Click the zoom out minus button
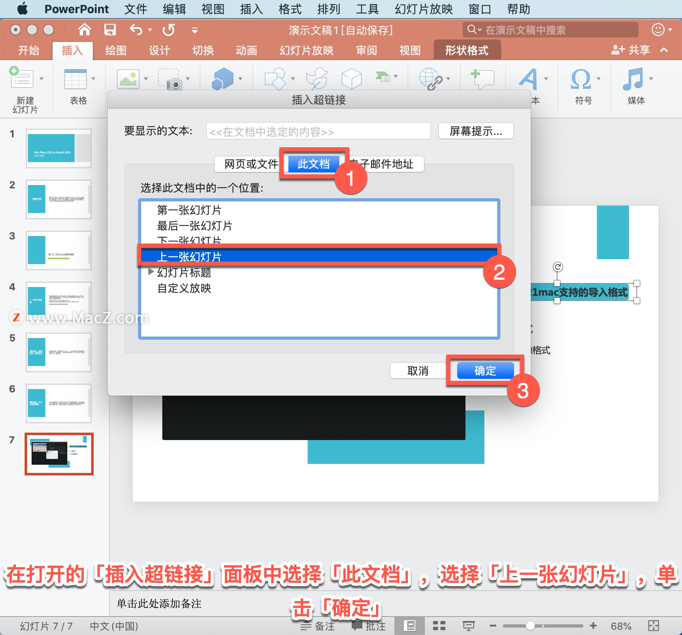This screenshot has width=682, height=635. 493,626
